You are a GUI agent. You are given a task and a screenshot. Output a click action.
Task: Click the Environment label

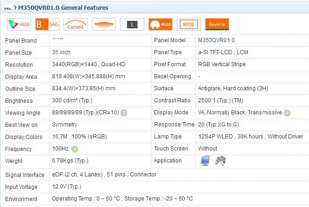click(21, 199)
